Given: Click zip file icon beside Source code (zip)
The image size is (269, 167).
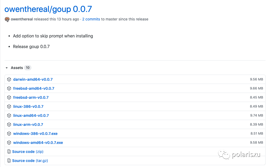Looking at the screenshot, I should pos(9,152).
